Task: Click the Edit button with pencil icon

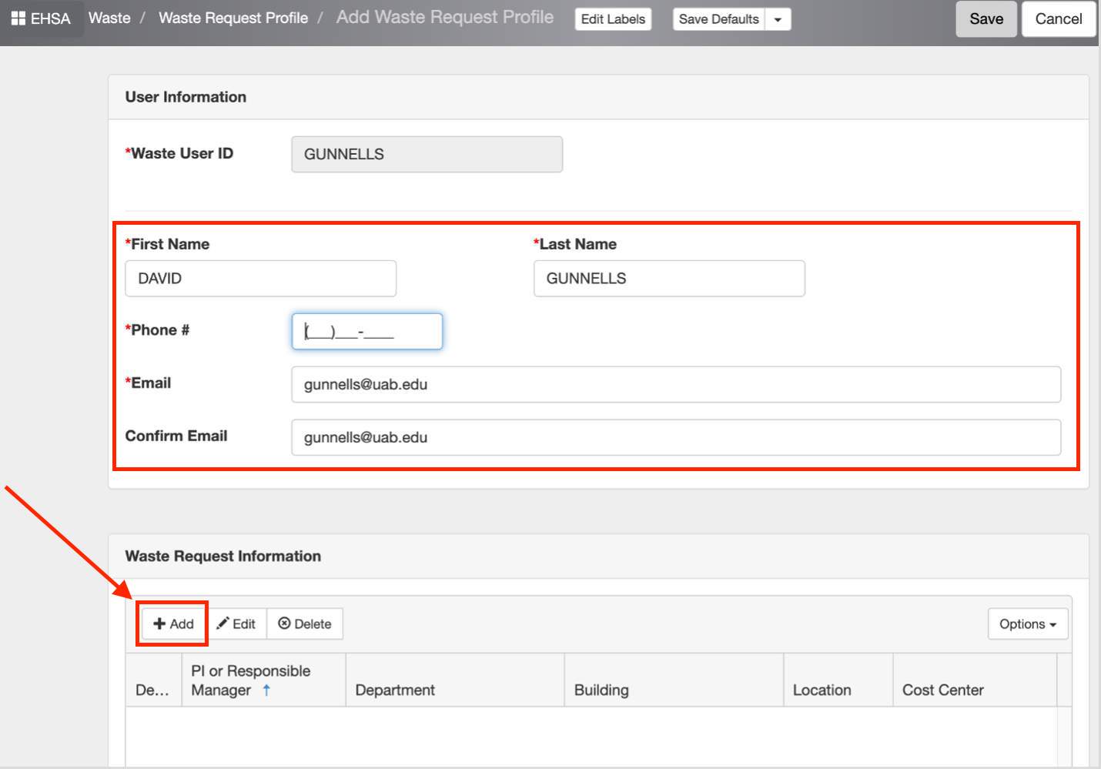Action: click(236, 624)
